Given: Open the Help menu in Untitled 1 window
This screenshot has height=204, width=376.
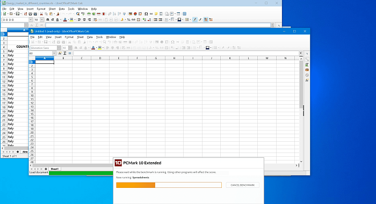Looking at the screenshot, I should pyautogui.click(x=122, y=37).
